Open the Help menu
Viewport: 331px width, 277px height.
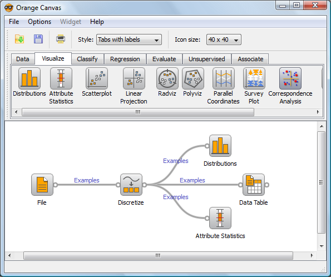(97, 22)
